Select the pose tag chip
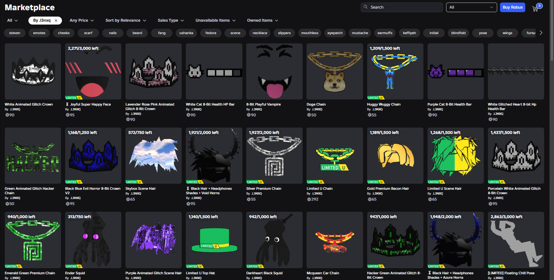Image resolution: width=554 pixels, height=280 pixels. (483, 33)
